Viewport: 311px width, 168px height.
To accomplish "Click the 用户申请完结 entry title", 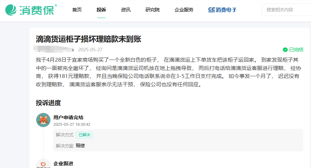I will [68, 117].
